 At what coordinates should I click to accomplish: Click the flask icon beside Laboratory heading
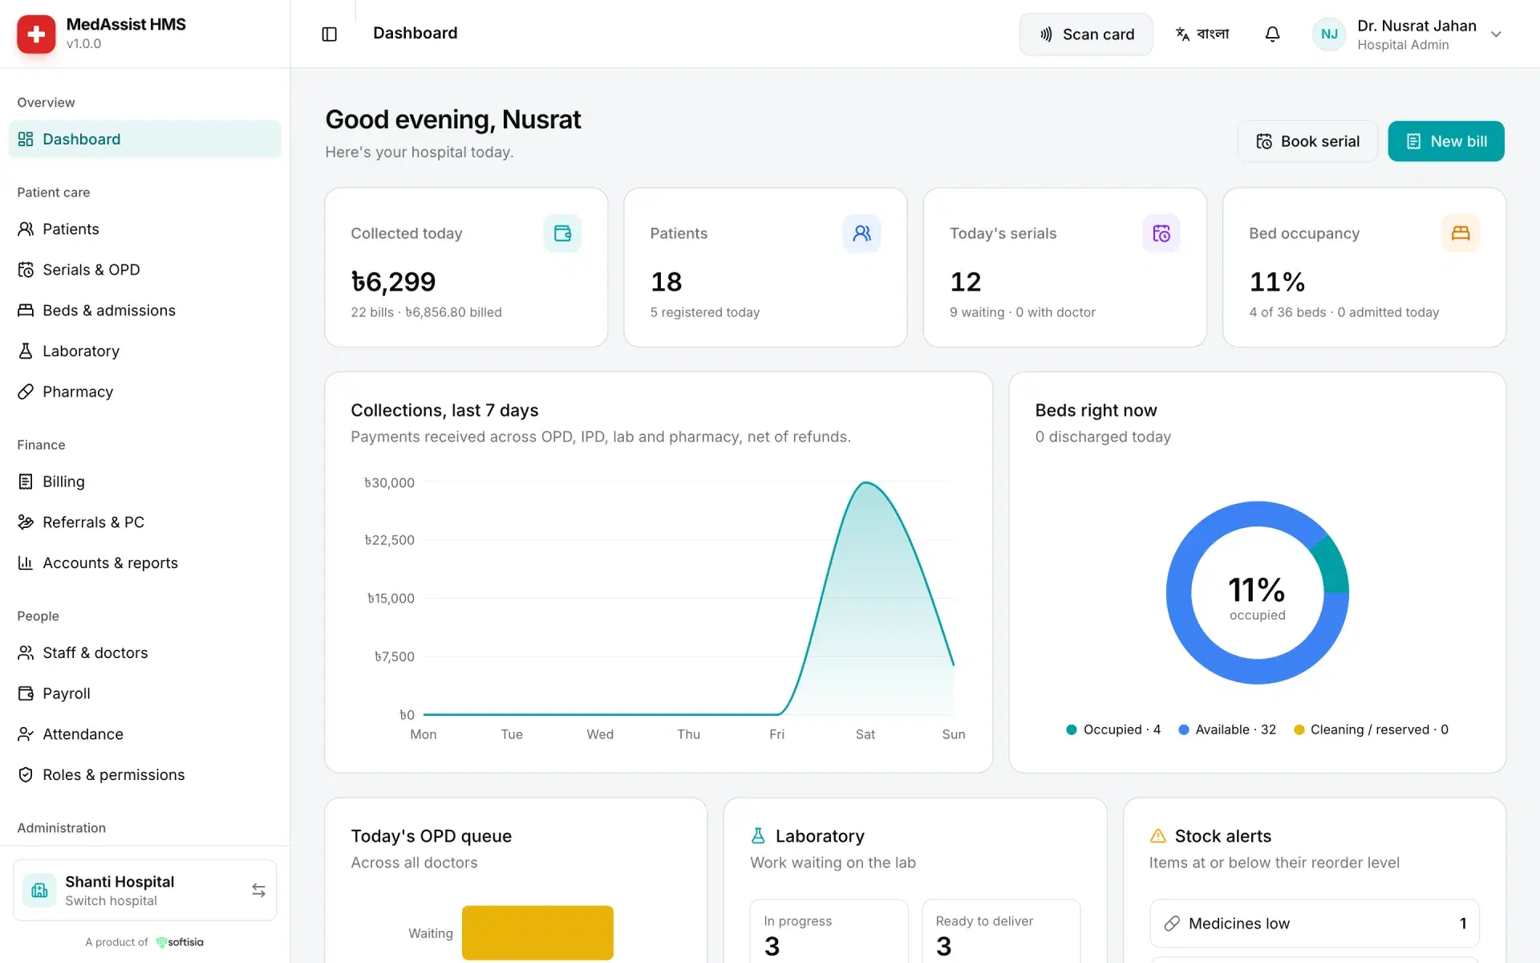pyautogui.click(x=758, y=836)
